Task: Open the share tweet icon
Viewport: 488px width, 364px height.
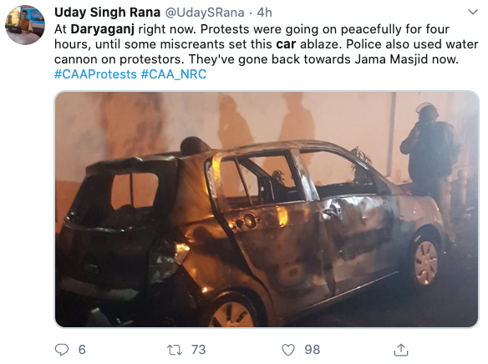Action: 401,350
